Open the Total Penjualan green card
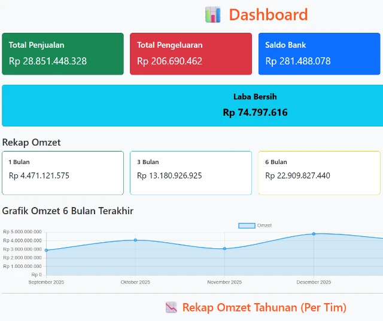 coord(63,54)
